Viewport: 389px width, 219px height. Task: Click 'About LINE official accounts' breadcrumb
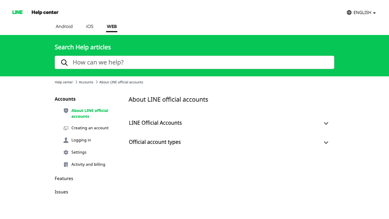click(x=121, y=82)
